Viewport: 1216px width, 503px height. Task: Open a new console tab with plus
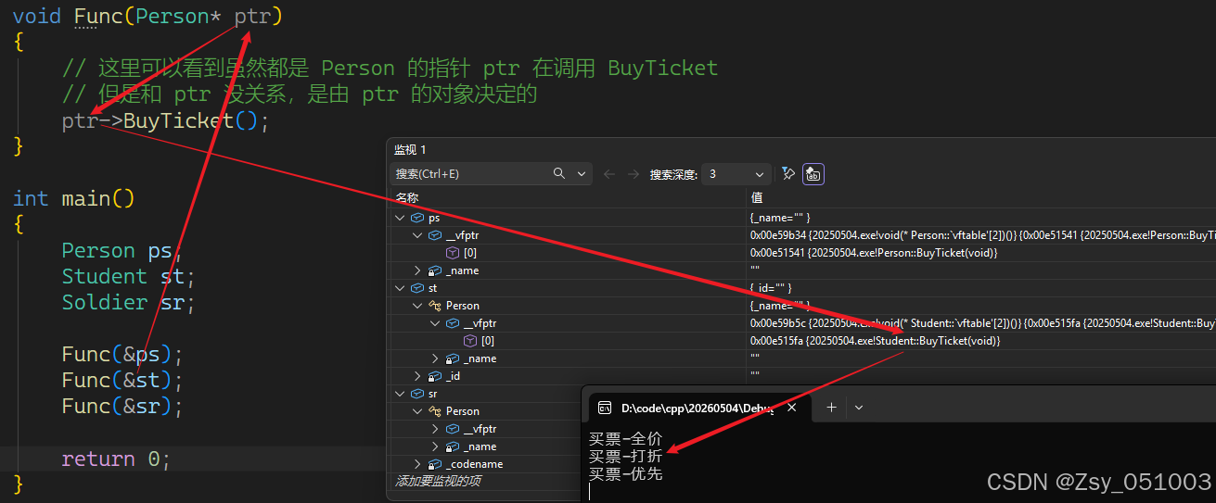tap(831, 408)
